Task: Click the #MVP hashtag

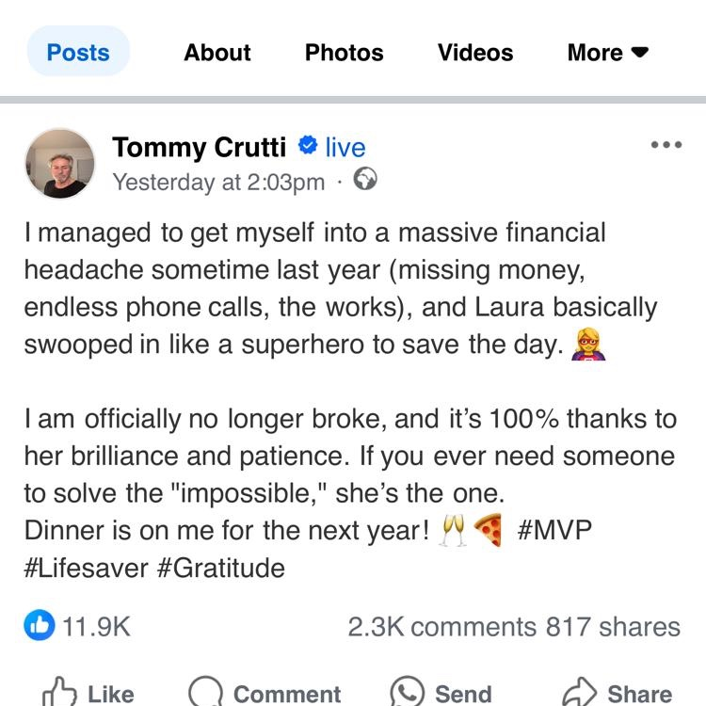Action: (555, 530)
